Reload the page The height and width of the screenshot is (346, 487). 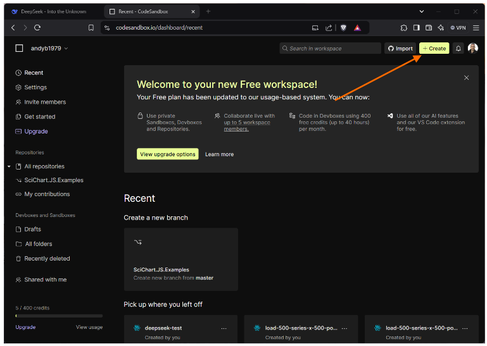[37, 28]
